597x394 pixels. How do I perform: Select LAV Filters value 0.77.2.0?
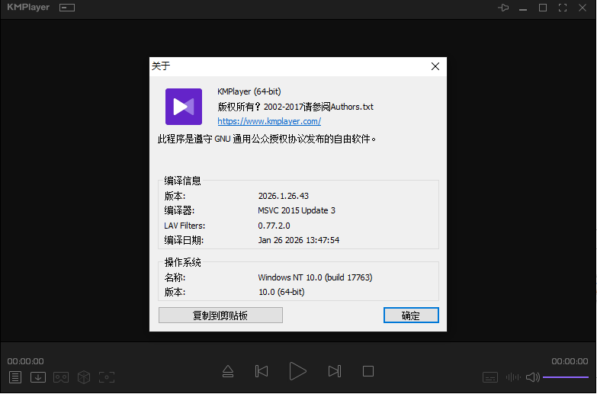pyautogui.click(x=274, y=226)
